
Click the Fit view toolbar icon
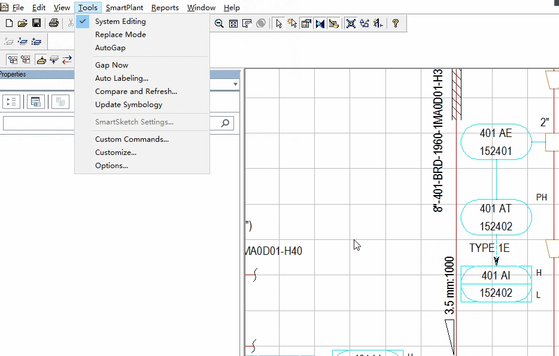[233, 23]
